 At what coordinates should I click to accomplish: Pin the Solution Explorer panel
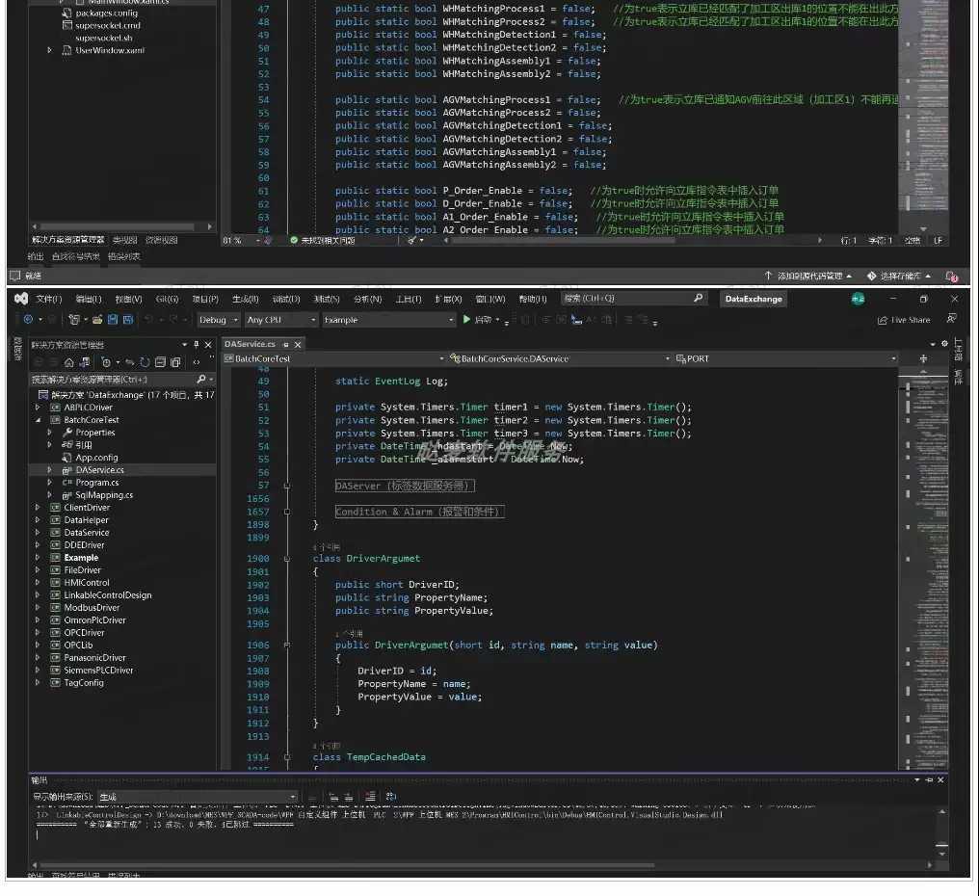(196, 345)
